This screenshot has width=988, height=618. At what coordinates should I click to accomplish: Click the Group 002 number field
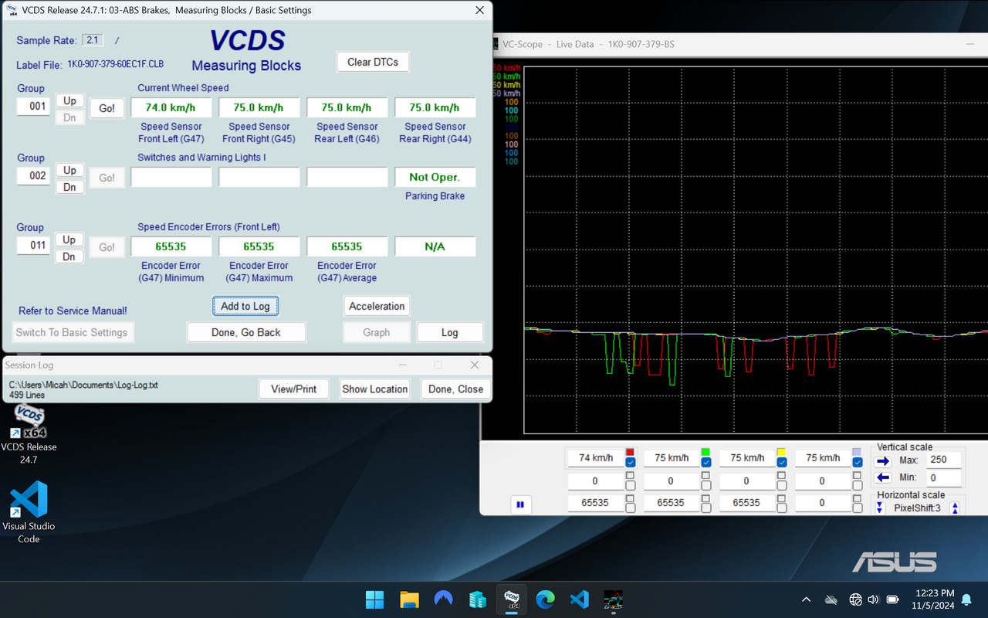[x=34, y=176]
